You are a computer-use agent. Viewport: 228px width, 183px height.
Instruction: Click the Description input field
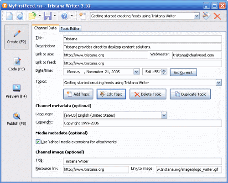[x=142, y=47]
